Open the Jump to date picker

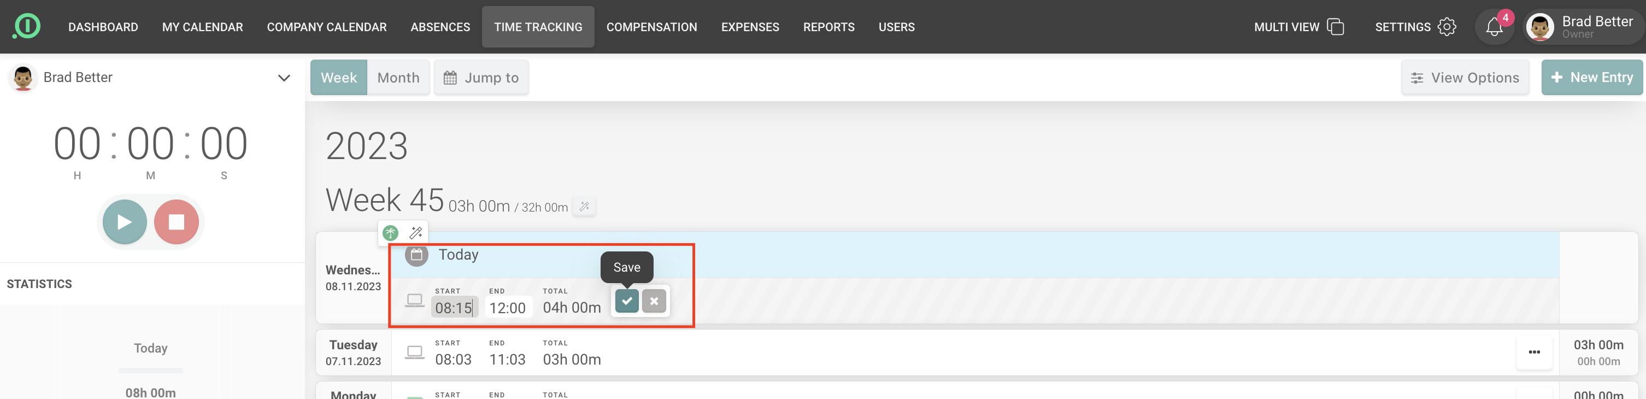click(x=481, y=78)
